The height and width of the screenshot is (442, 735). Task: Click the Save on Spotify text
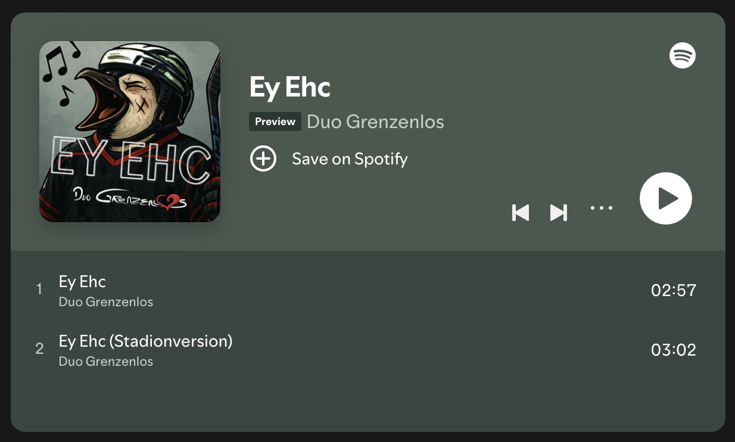point(350,159)
